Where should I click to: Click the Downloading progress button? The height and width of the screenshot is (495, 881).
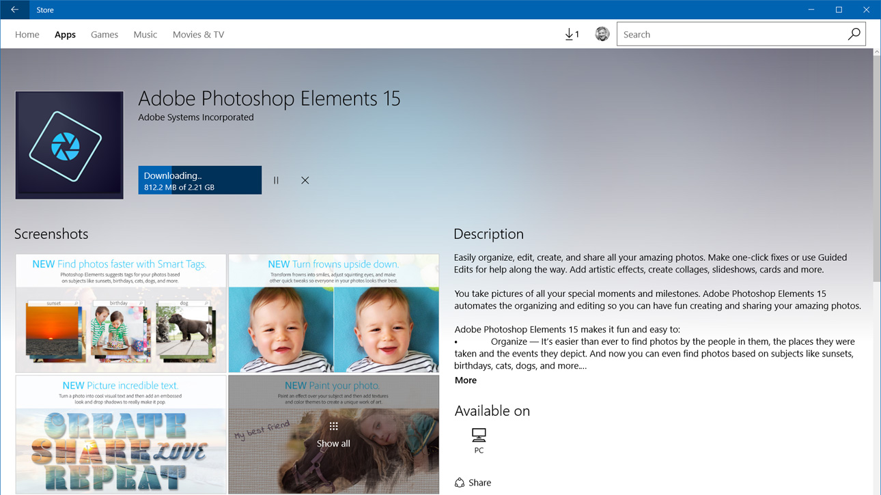(199, 180)
